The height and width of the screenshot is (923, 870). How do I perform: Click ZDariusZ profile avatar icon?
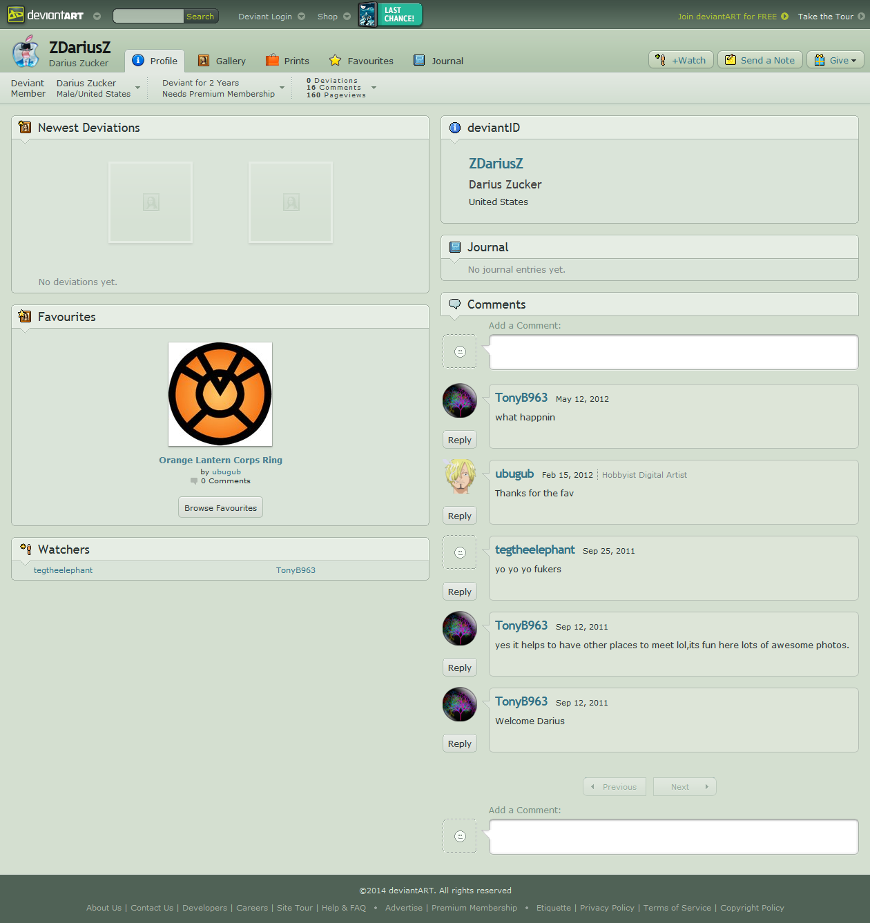click(x=26, y=52)
